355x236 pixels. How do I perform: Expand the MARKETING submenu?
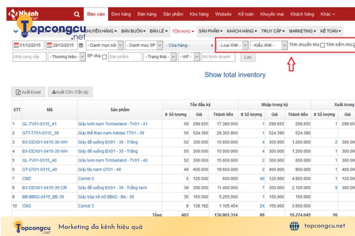coord(302,31)
